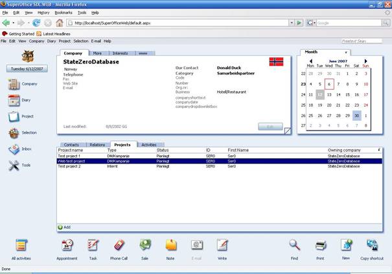The image size is (392, 274).
Task: Create a new Appointment
Action: (x=67, y=245)
